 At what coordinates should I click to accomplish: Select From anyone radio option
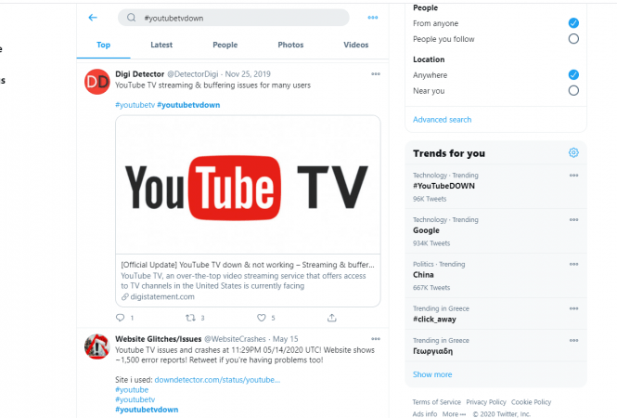[x=573, y=23]
